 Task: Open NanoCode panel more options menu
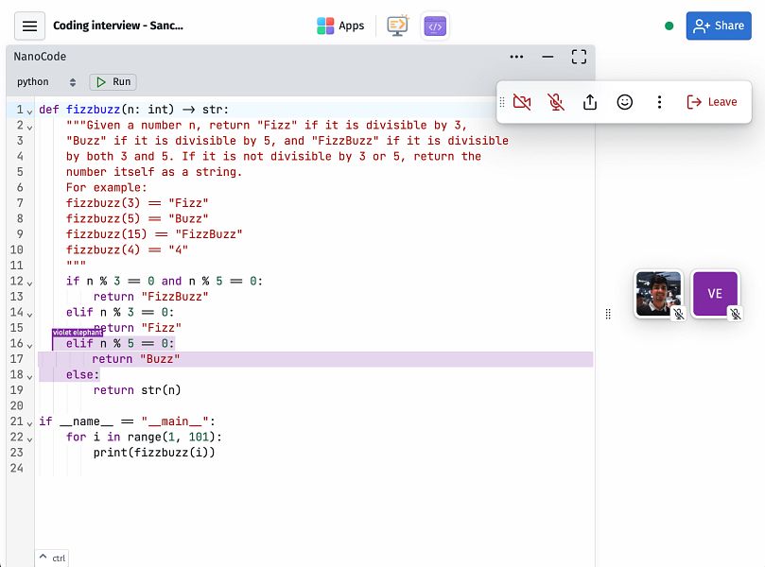(516, 57)
